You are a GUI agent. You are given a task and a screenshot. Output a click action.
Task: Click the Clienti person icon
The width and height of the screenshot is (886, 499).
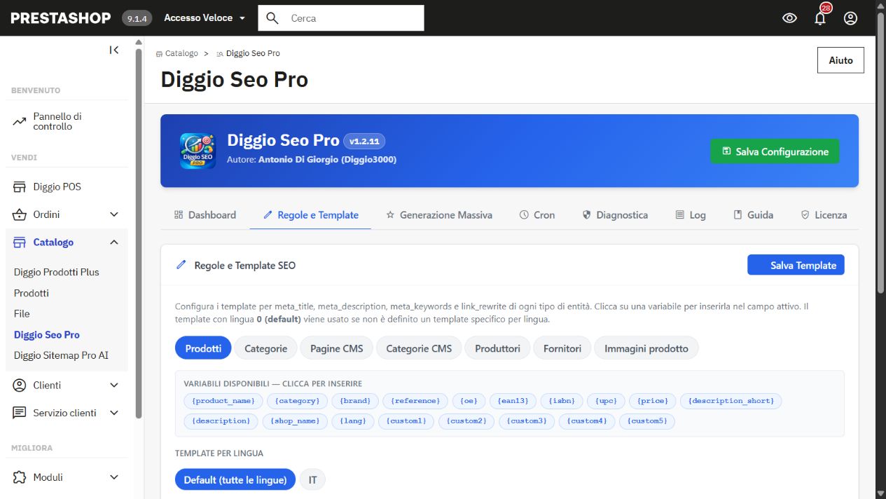(20, 385)
